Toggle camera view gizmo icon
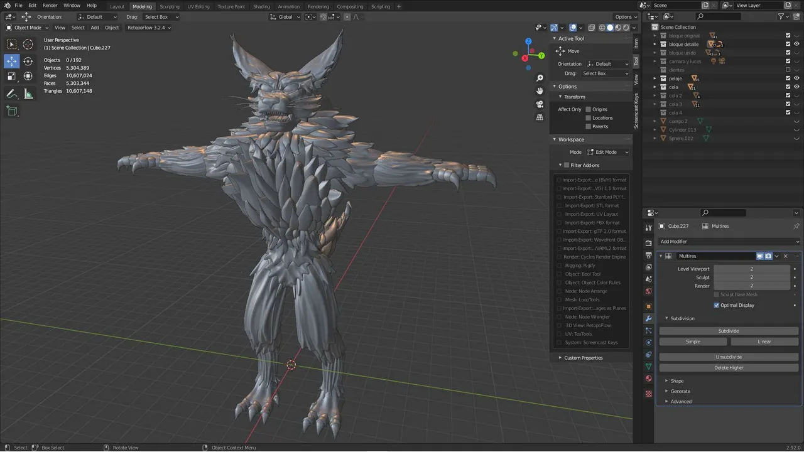804x452 pixels. point(540,104)
